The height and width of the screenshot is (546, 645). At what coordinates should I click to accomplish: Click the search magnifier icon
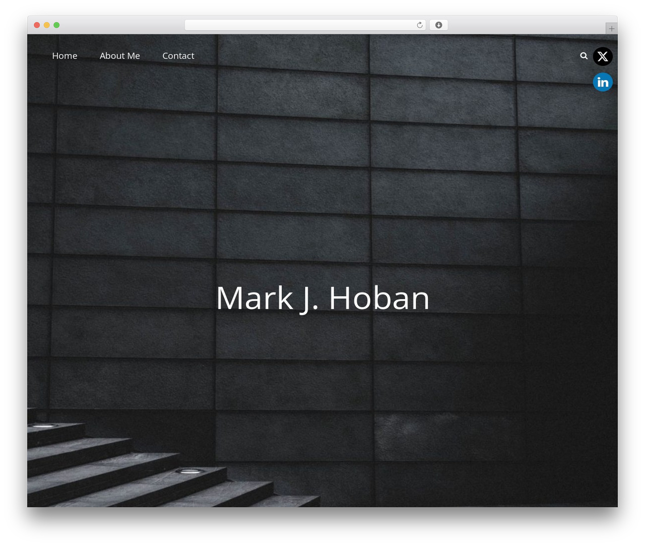(584, 56)
